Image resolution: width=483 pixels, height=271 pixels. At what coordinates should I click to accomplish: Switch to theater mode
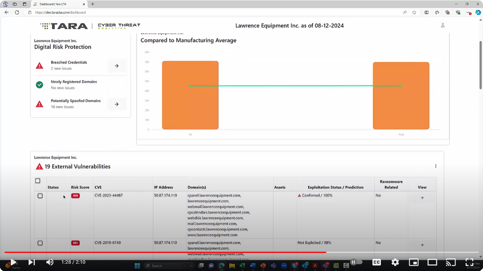coord(432,262)
